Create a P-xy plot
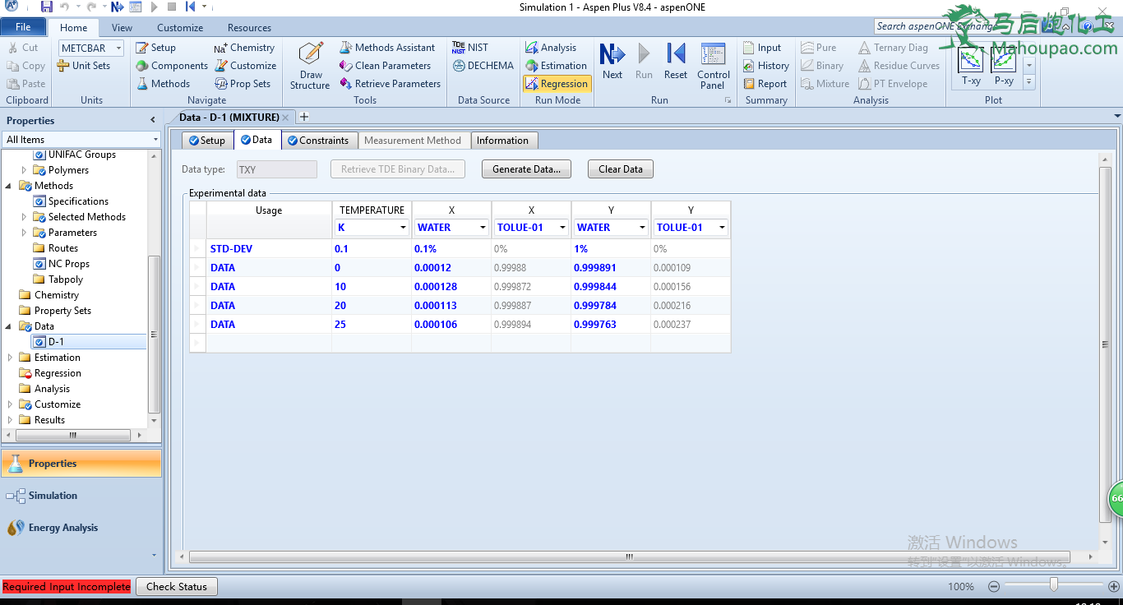1123x605 pixels. (x=1004, y=67)
